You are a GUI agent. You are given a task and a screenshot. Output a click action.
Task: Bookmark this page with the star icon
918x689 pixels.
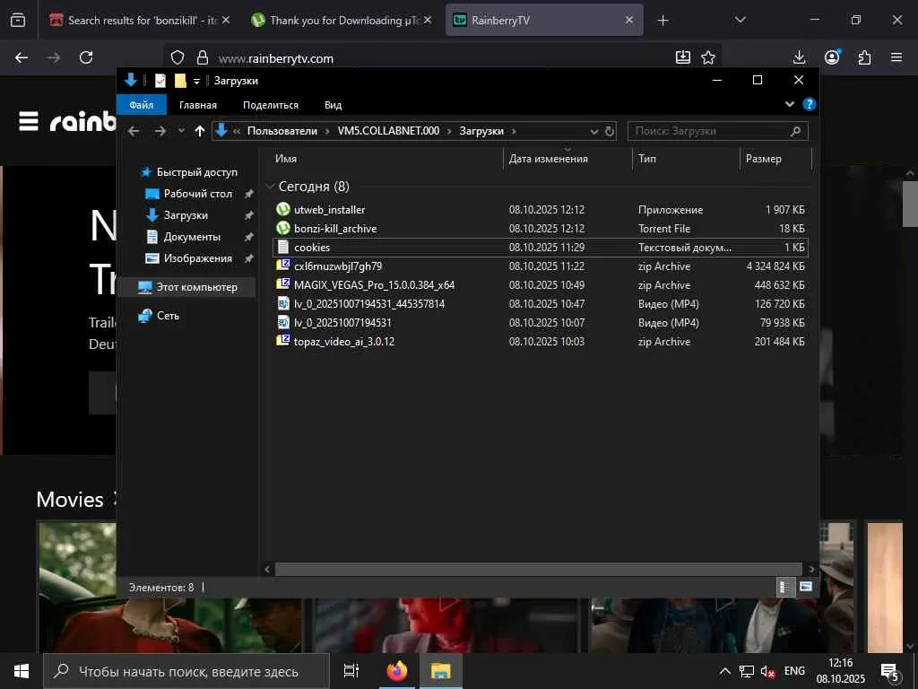pos(708,57)
